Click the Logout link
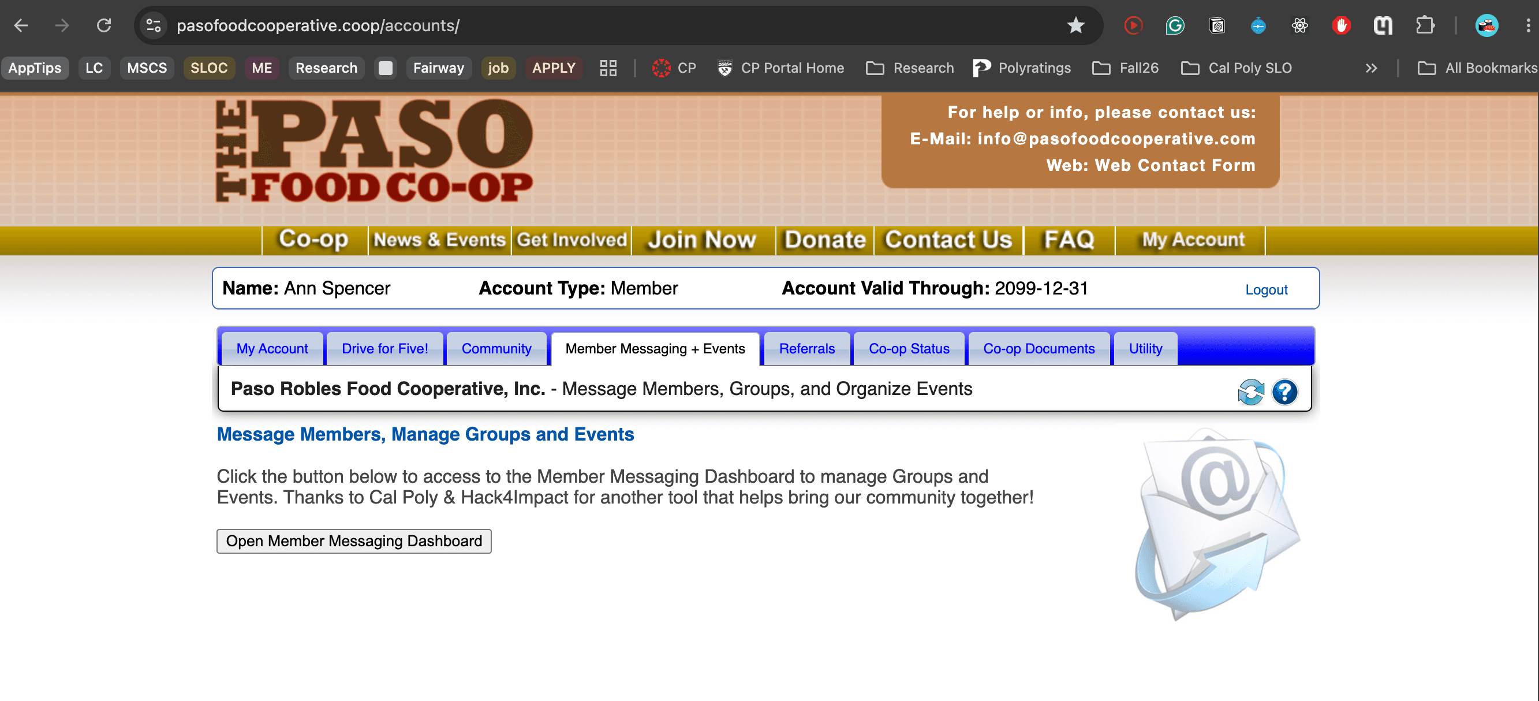 pos(1266,290)
